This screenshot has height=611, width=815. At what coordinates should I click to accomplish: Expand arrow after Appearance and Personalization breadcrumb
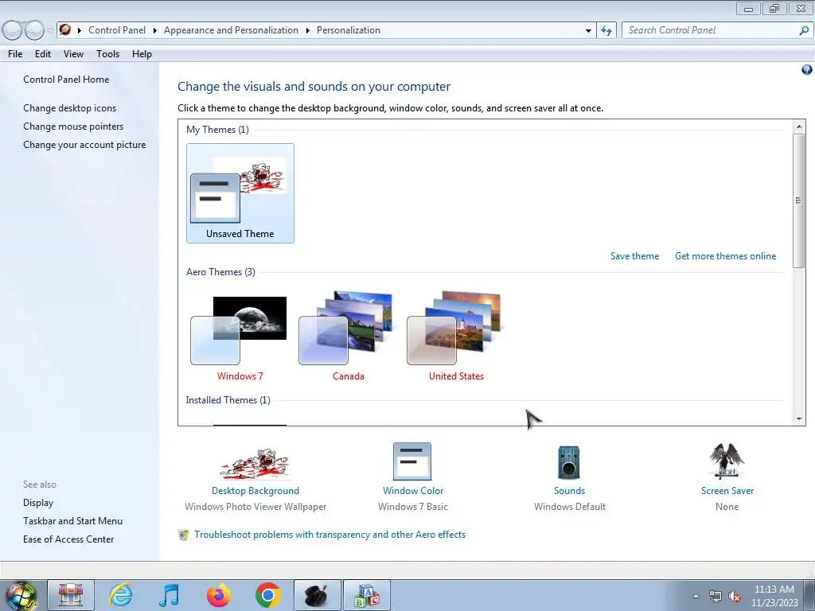pos(308,31)
